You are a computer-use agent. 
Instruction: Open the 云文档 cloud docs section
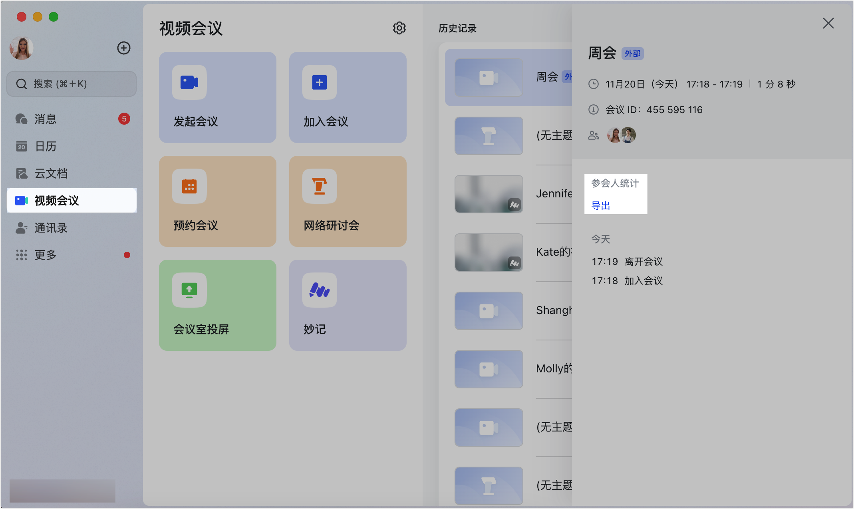(71, 173)
